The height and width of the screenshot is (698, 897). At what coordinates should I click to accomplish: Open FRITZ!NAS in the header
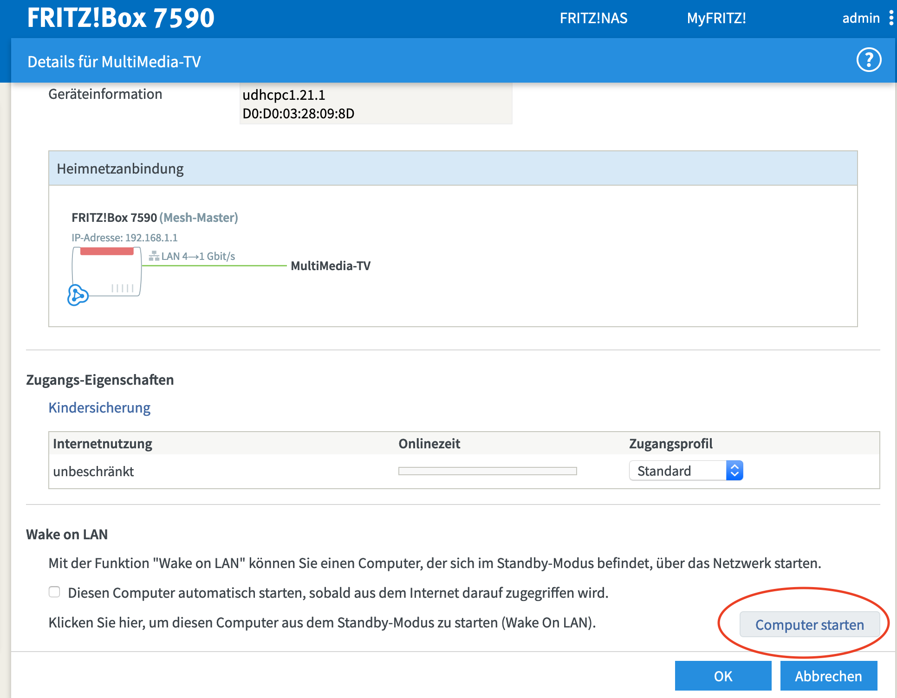(x=593, y=18)
